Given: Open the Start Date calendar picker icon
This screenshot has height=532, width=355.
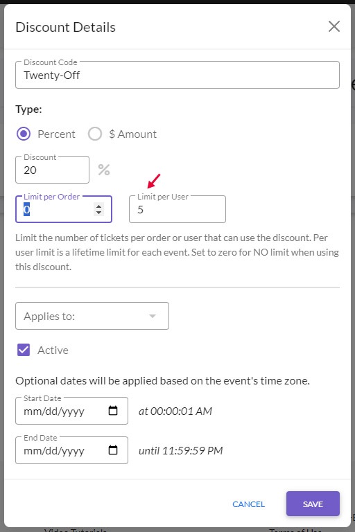Looking at the screenshot, I should click(x=113, y=411).
